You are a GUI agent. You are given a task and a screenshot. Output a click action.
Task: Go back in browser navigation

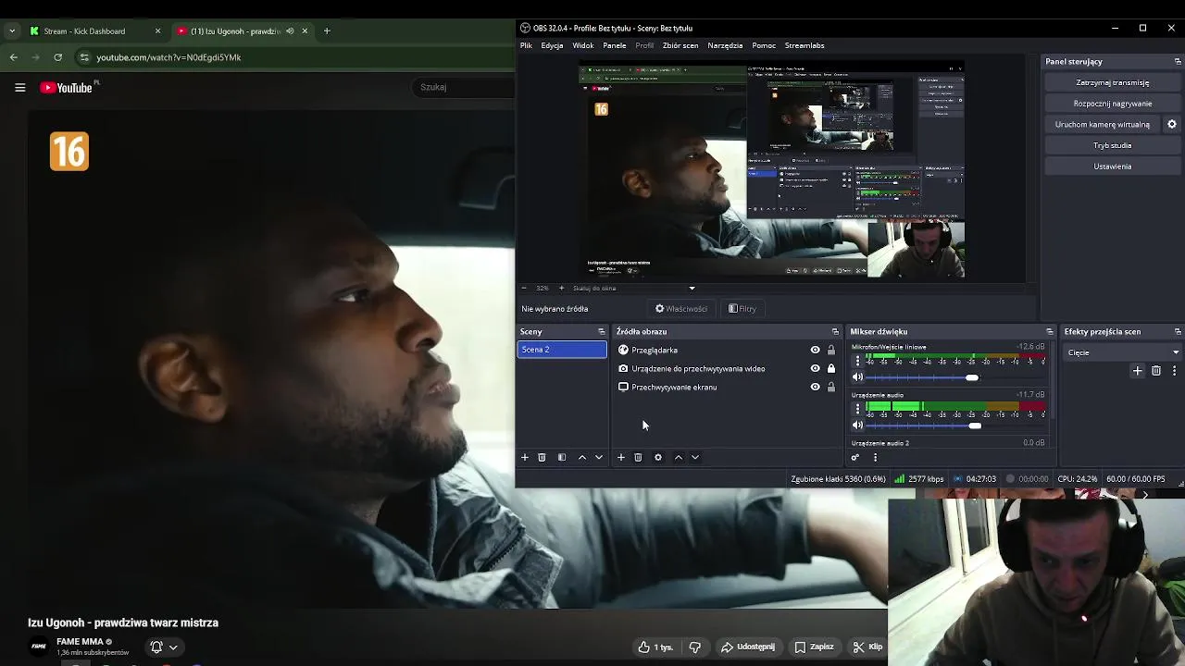13,57
